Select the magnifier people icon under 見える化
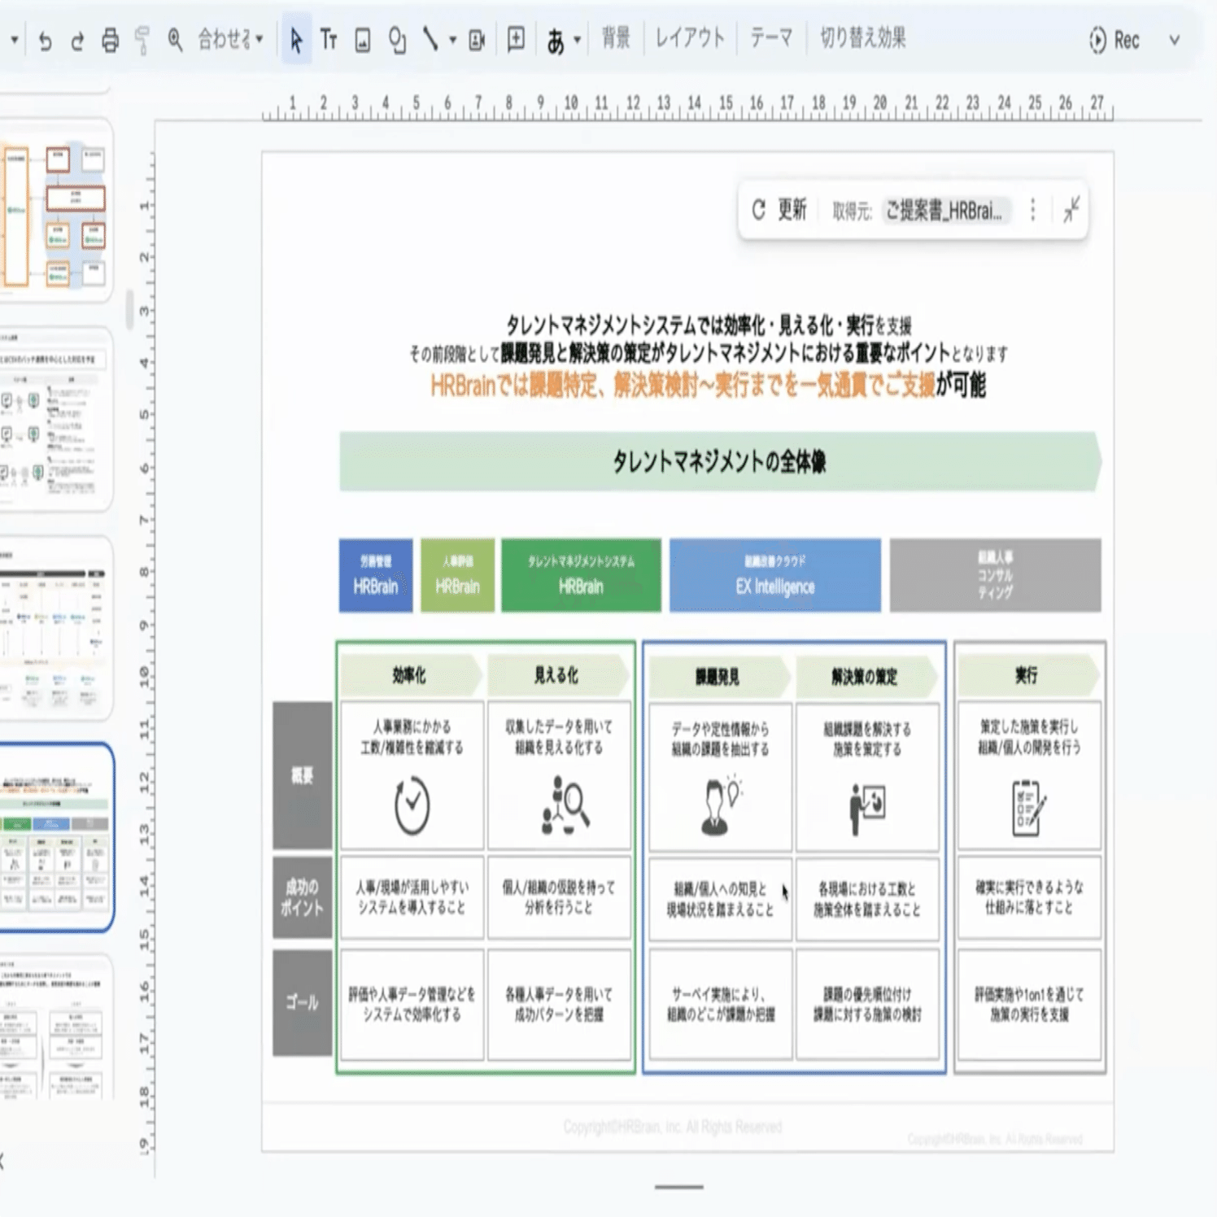This screenshot has height=1217, width=1217. click(x=565, y=805)
